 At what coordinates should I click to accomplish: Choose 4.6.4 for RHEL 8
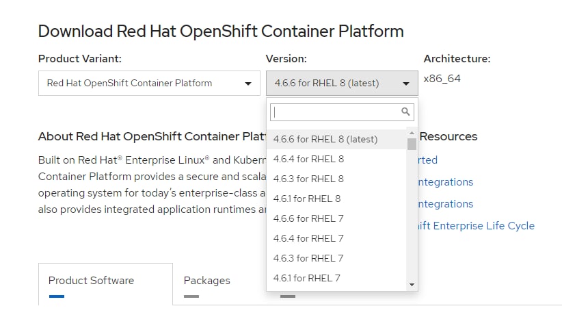pyautogui.click(x=336, y=159)
